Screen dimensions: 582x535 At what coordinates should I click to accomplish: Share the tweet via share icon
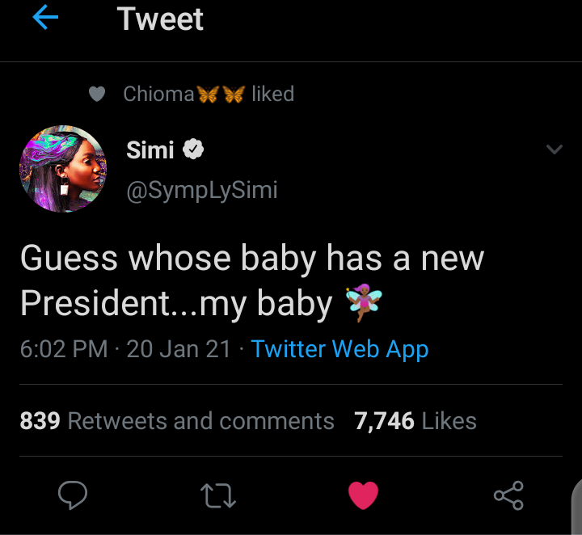[x=508, y=495]
